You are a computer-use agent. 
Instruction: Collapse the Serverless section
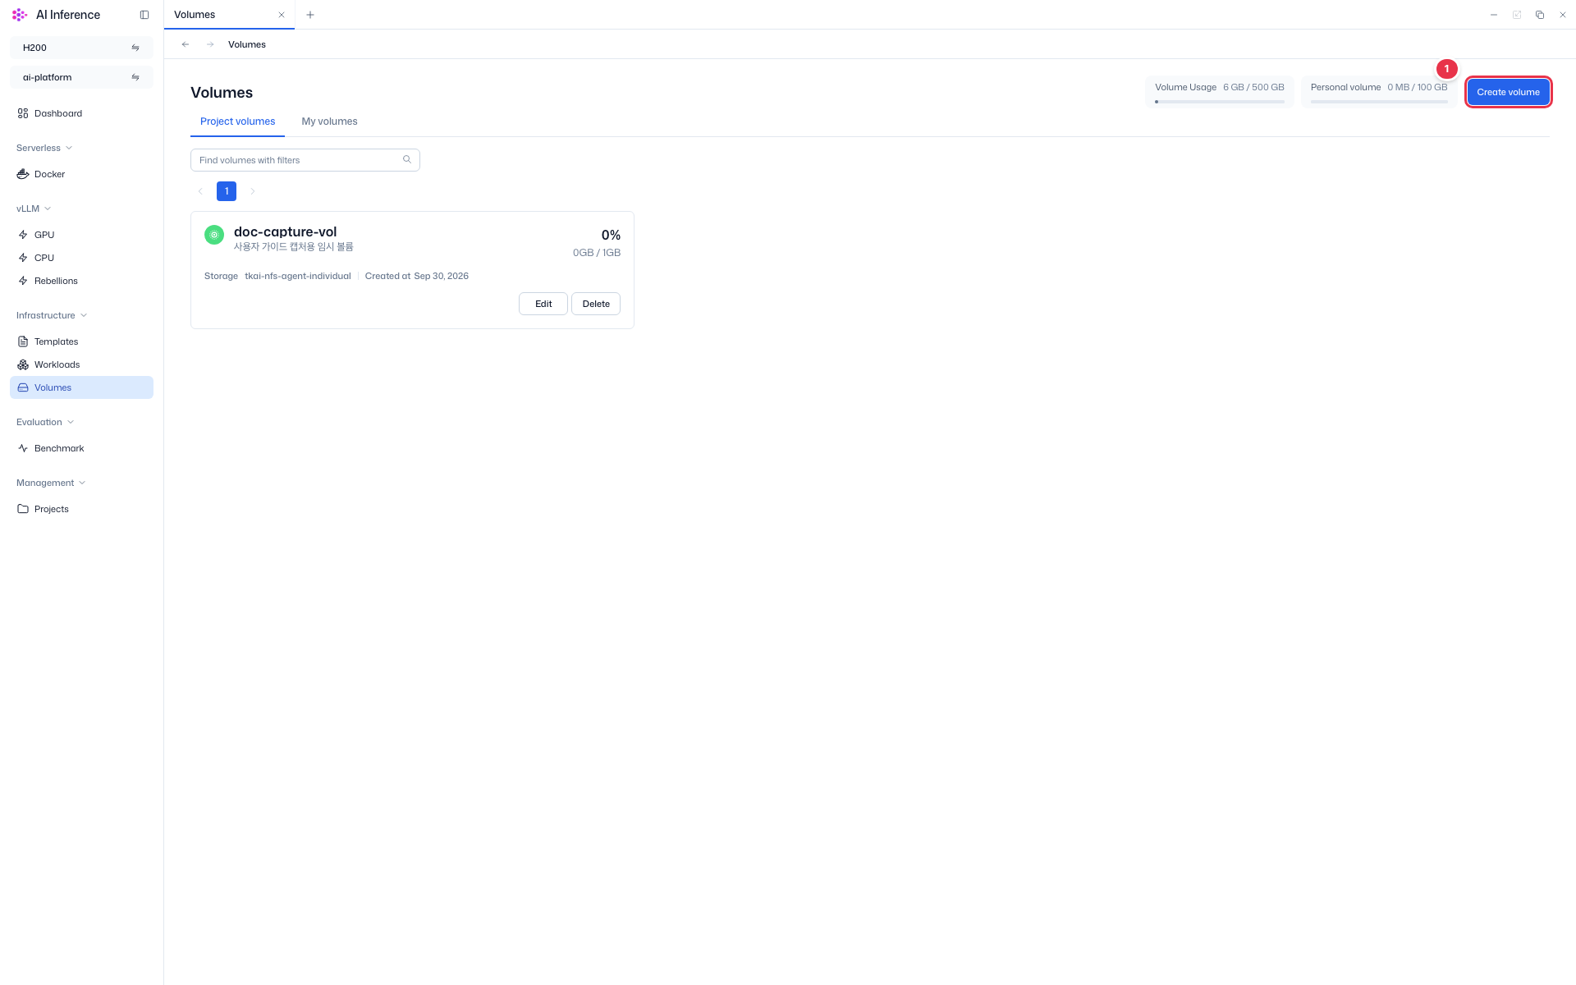coord(44,148)
